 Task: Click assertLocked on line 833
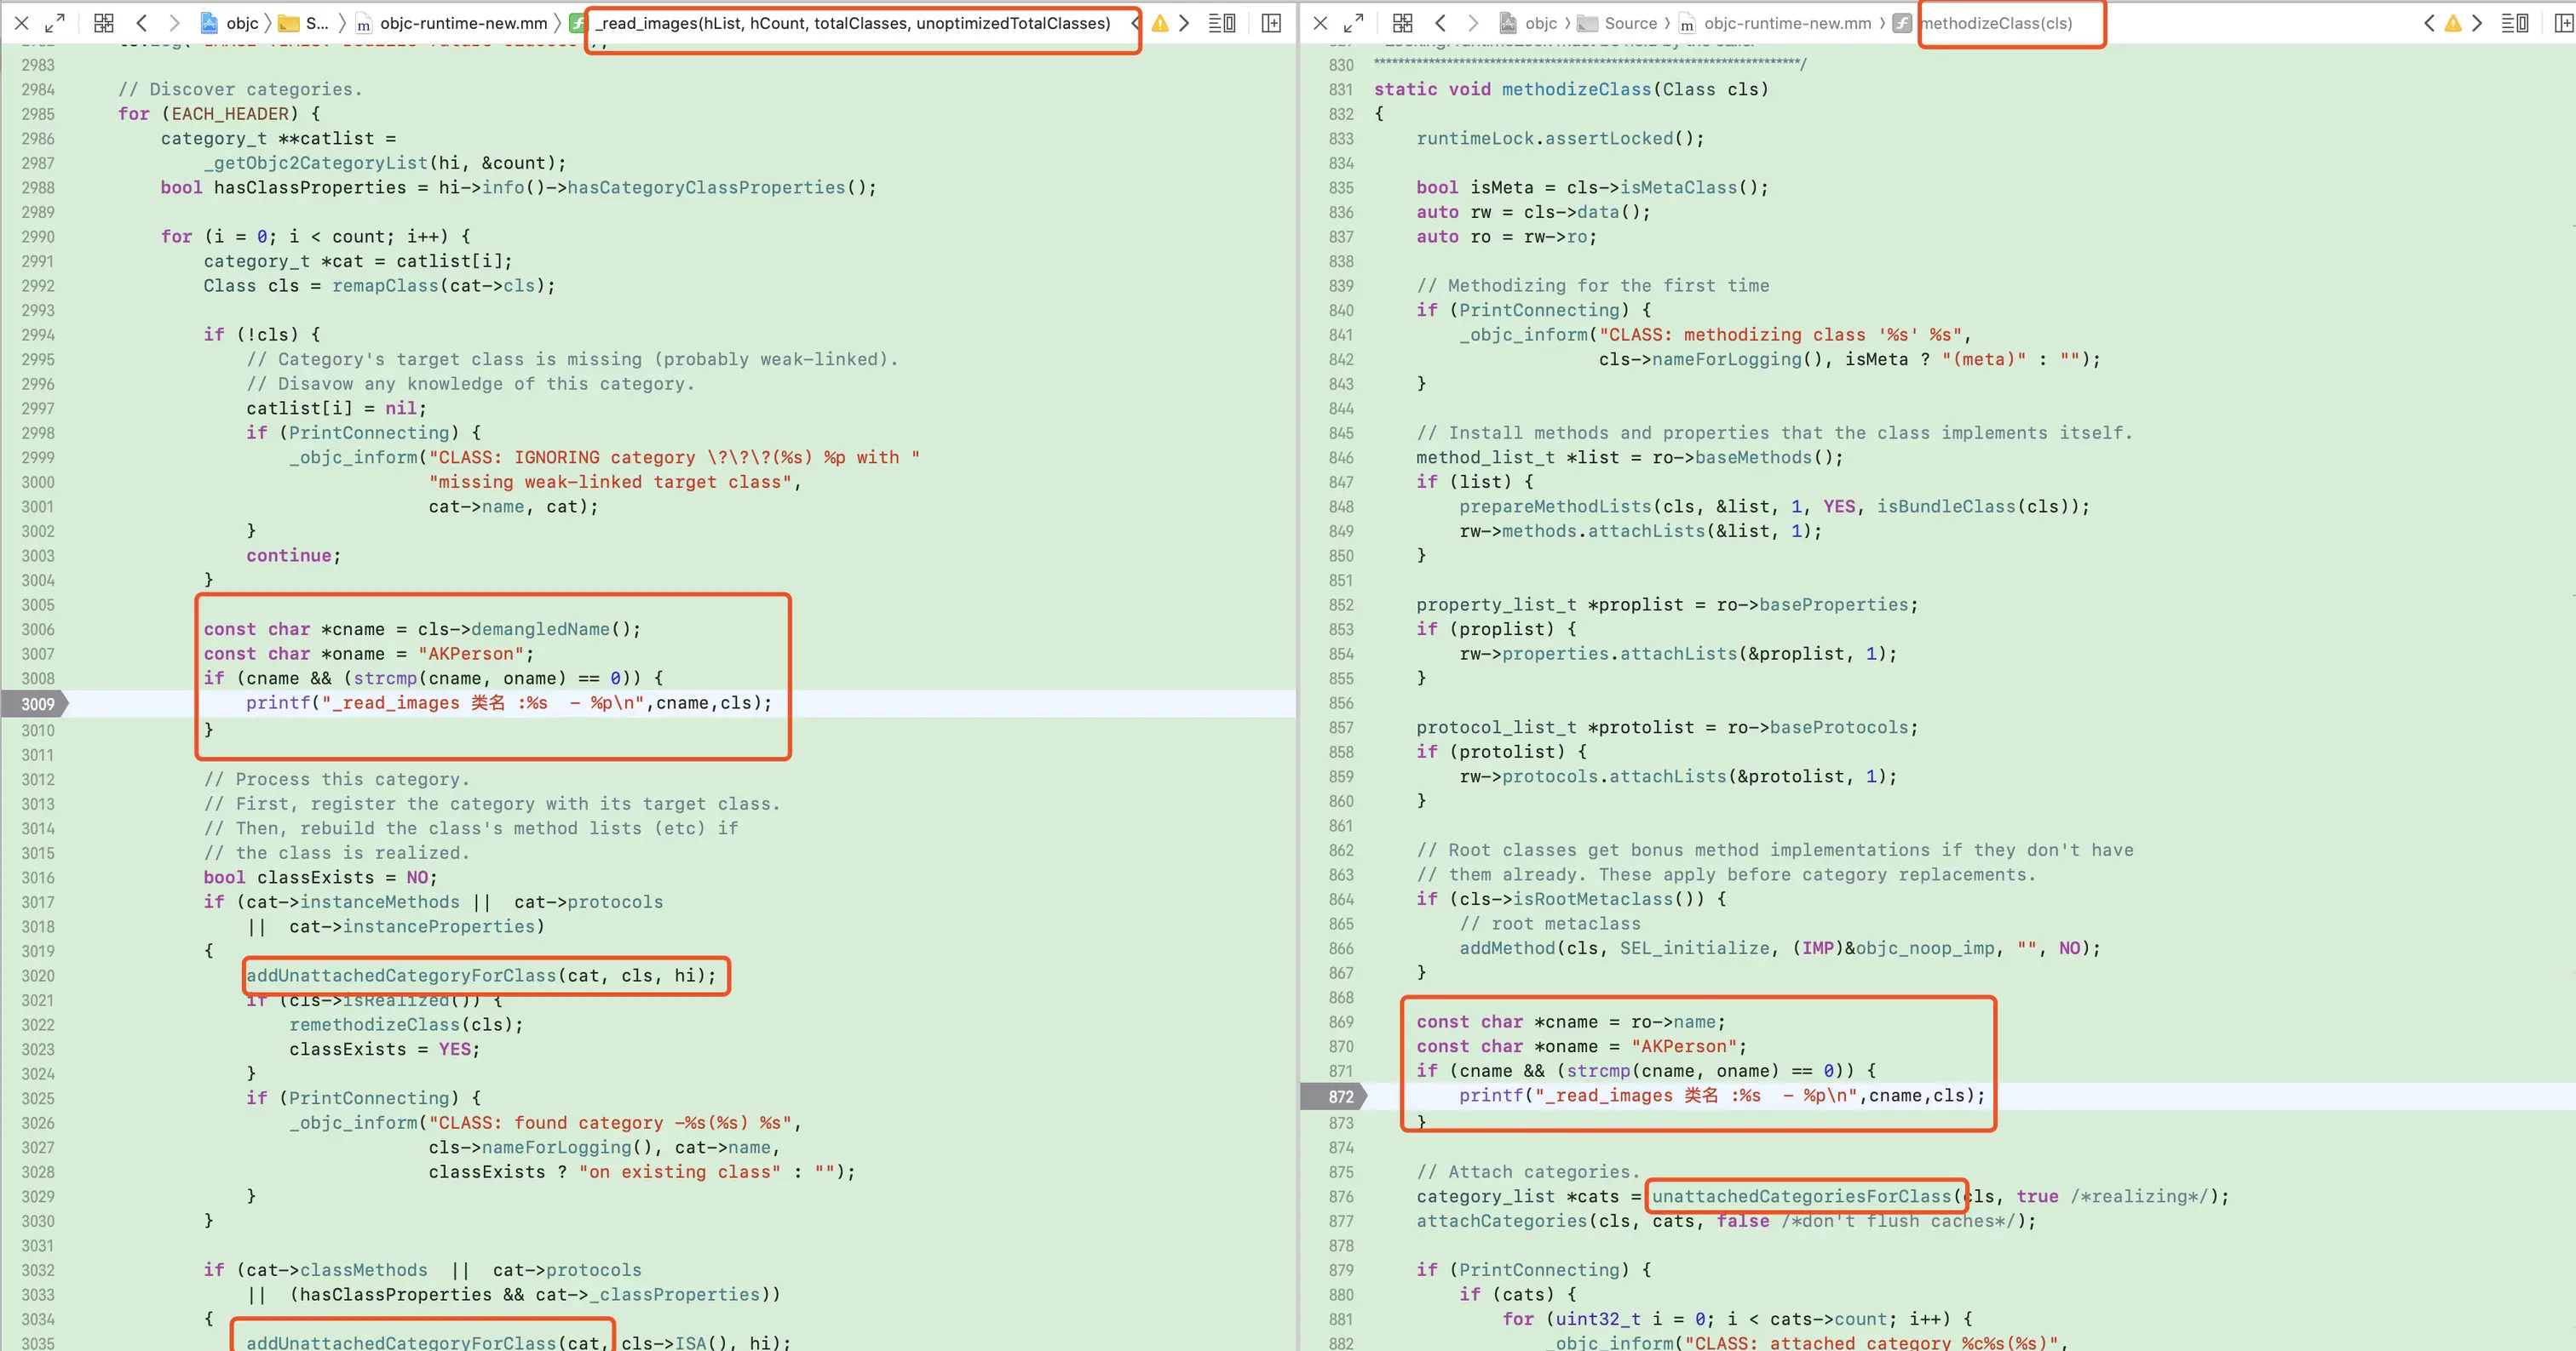point(1610,138)
